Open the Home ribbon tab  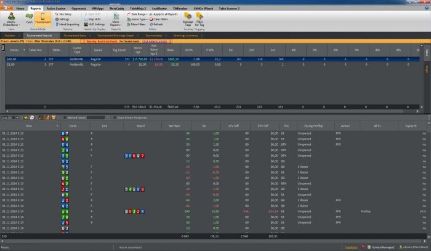click(x=20, y=9)
